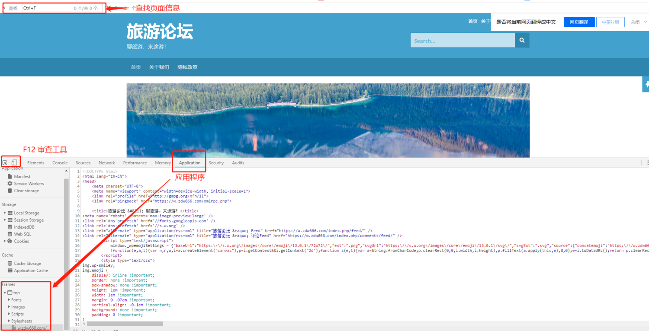Select the Application Cache item
The height and width of the screenshot is (331, 649).
[x=31, y=271]
